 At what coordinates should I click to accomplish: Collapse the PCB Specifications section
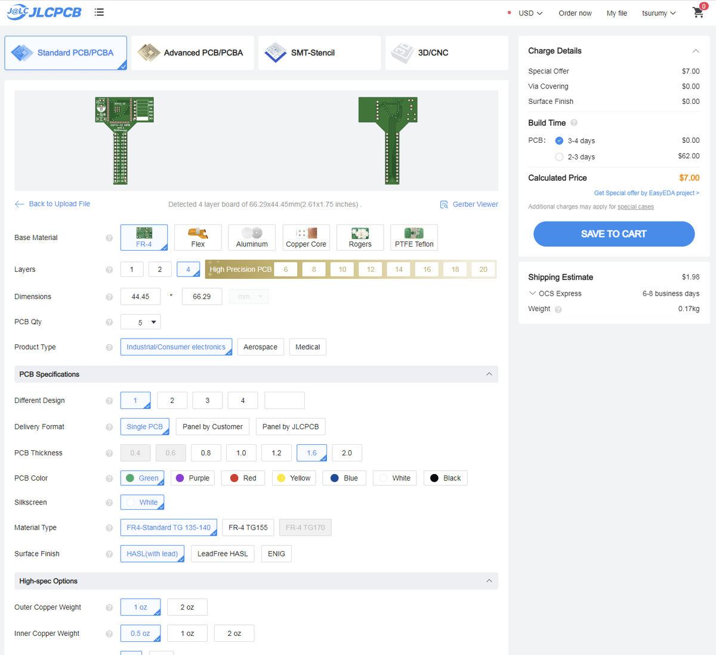point(489,374)
